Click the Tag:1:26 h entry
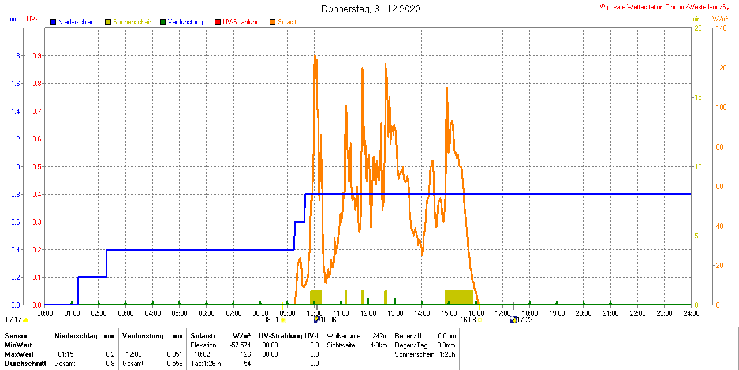The height and width of the screenshot is (370, 739). (206, 364)
